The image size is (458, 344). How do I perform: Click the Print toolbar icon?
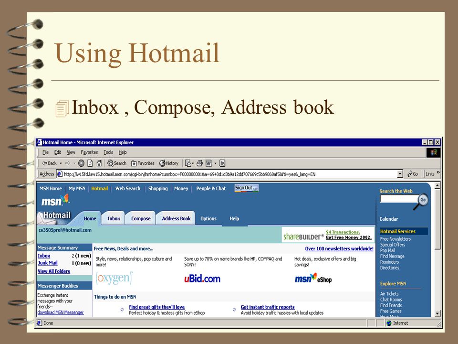coord(199,163)
